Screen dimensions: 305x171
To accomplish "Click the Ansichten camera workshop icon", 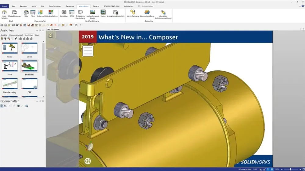I will pyautogui.click(x=64, y=13).
